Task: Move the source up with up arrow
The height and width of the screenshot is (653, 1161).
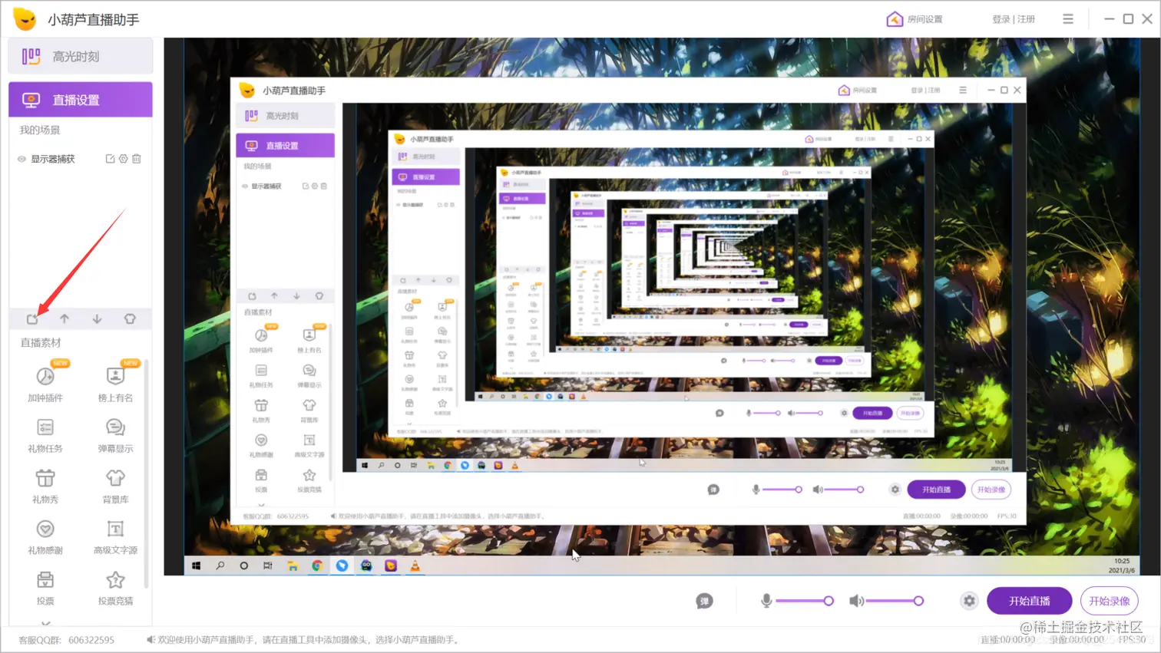Action: 64,318
